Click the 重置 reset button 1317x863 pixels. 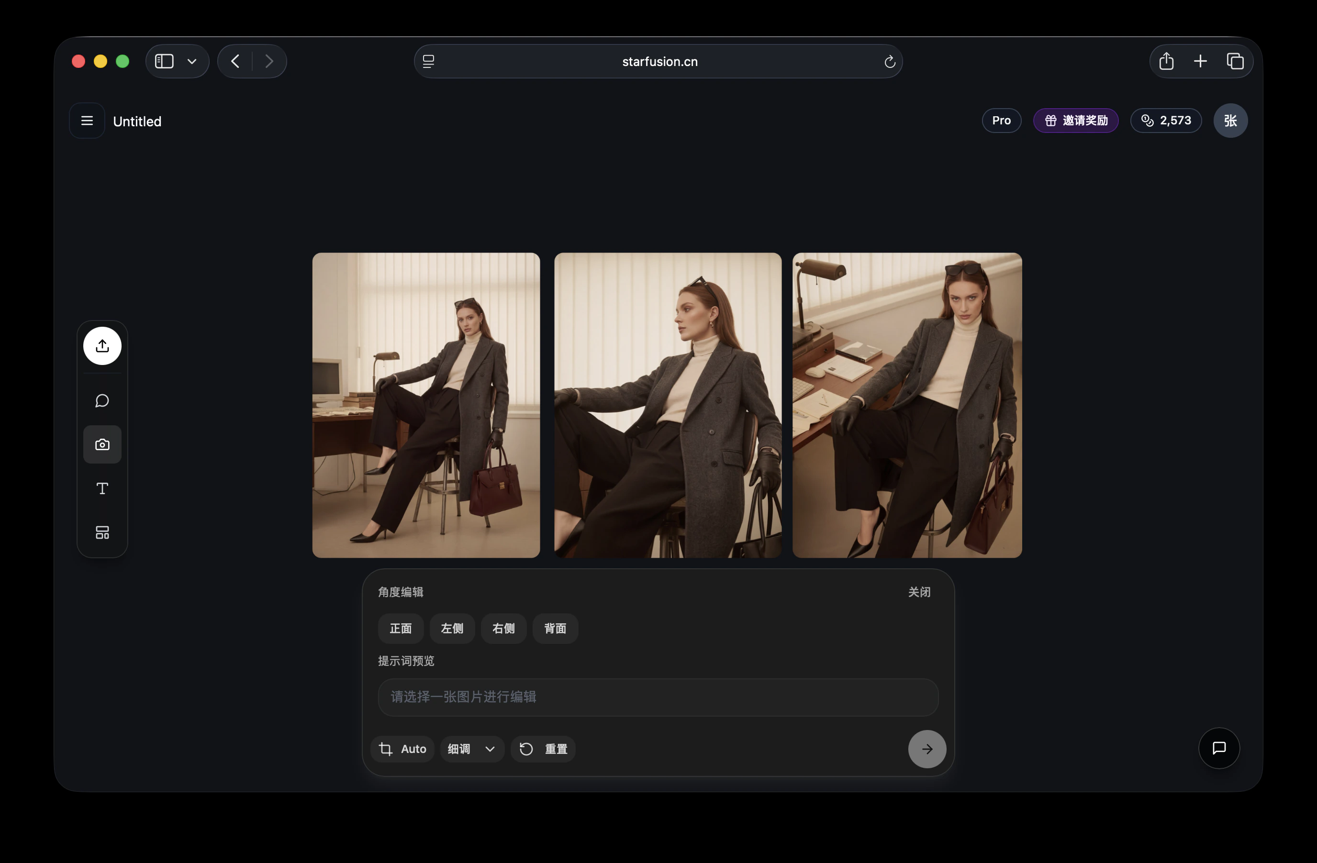coord(543,749)
